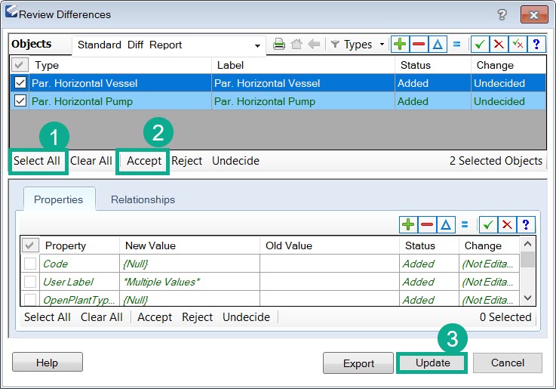
Task: Click the back arrow icon in Objects toolbar
Action: (314, 45)
